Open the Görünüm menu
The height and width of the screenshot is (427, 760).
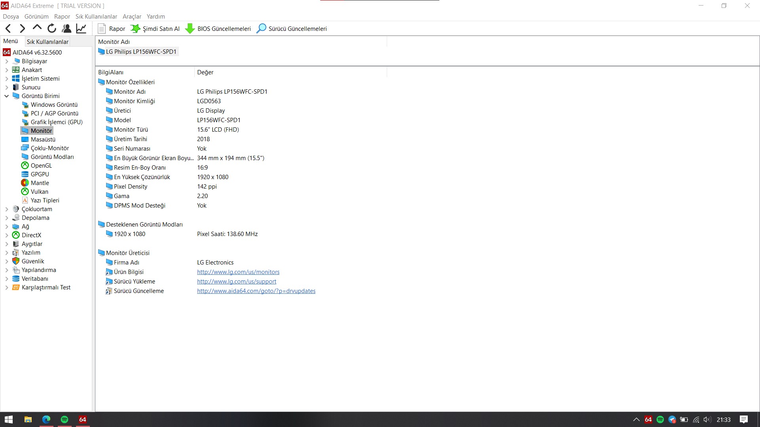[x=36, y=17]
